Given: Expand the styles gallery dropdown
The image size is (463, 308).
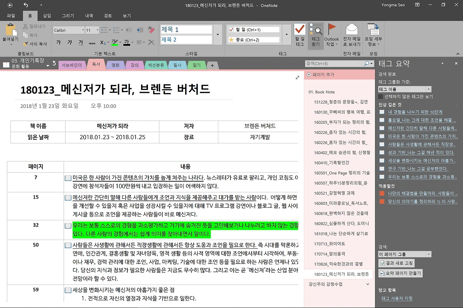Looking at the screenshot, I should (217, 35).
